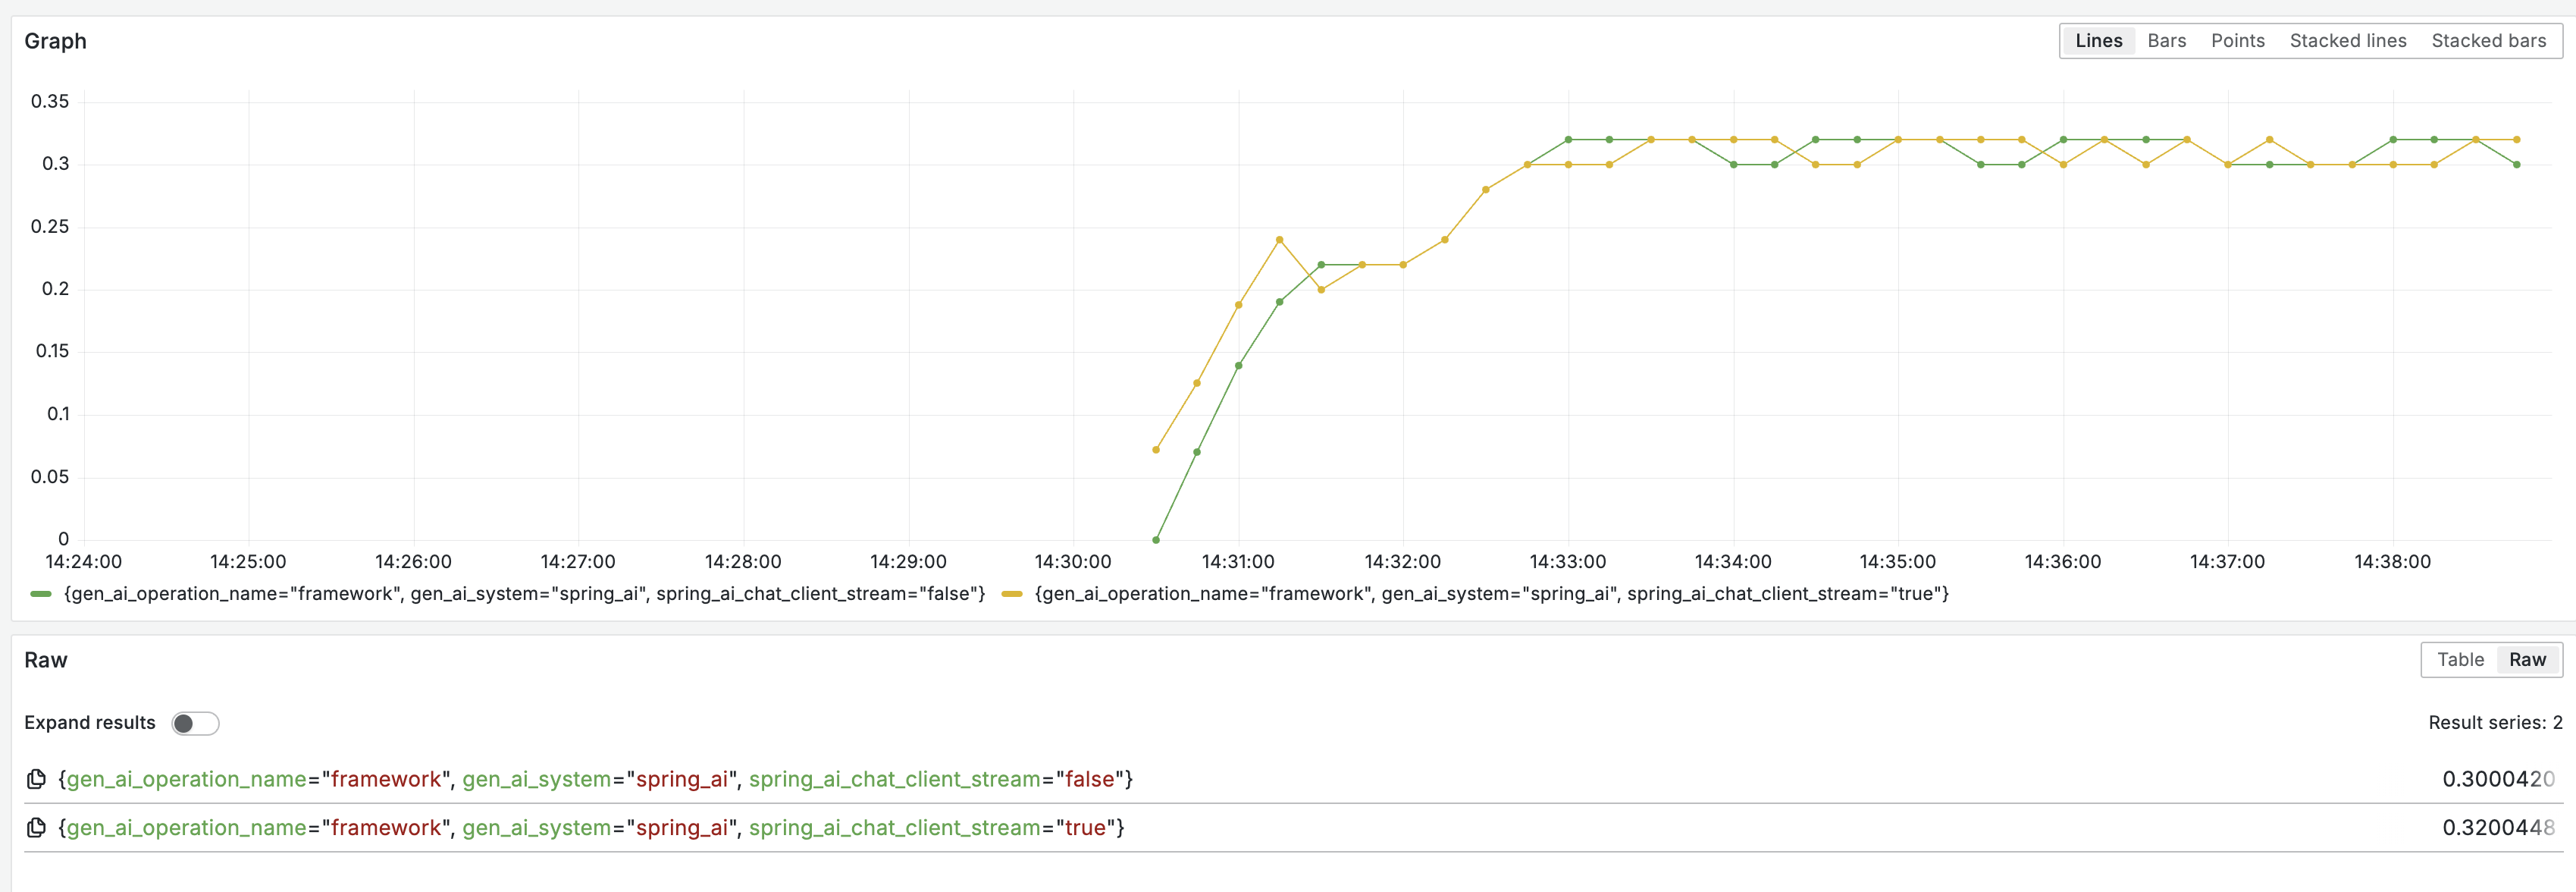Click the stream="true" legend label text
Image resolution: width=2576 pixels, height=892 pixels.
tap(1492, 594)
